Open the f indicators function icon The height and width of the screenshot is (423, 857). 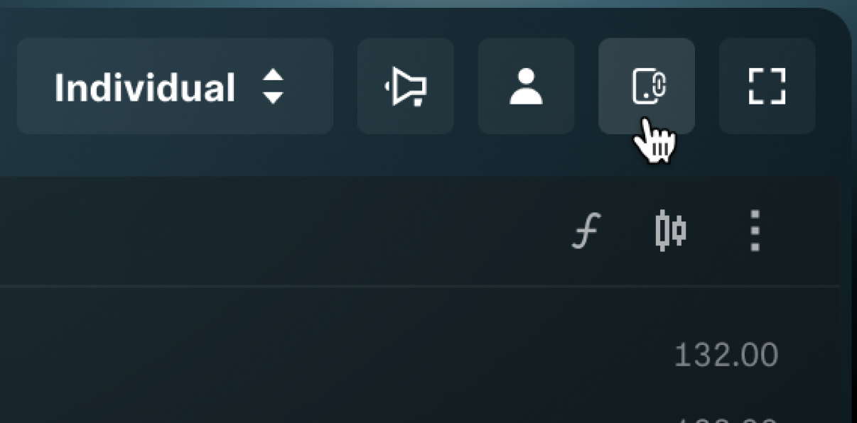pyautogui.click(x=587, y=231)
